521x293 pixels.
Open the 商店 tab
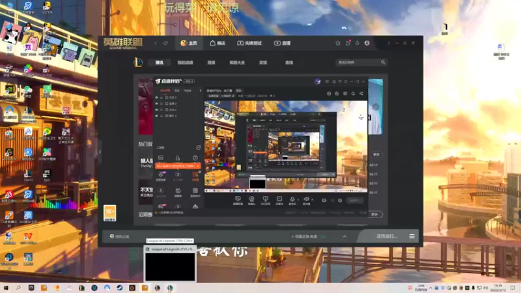[218, 43]
